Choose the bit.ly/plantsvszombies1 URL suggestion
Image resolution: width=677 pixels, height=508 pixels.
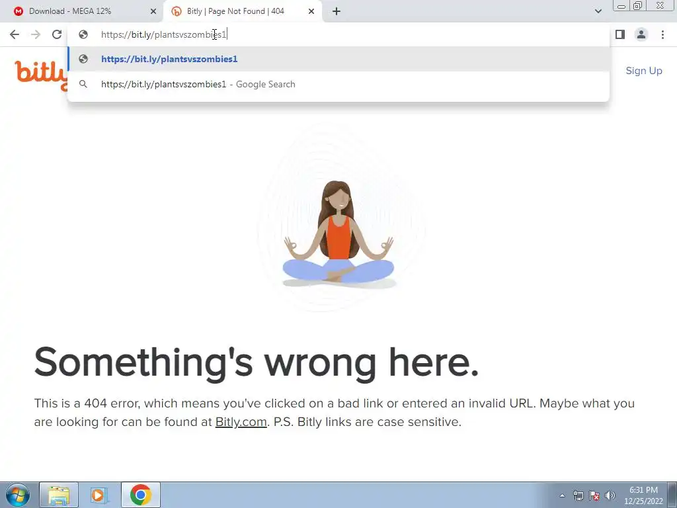338,59
